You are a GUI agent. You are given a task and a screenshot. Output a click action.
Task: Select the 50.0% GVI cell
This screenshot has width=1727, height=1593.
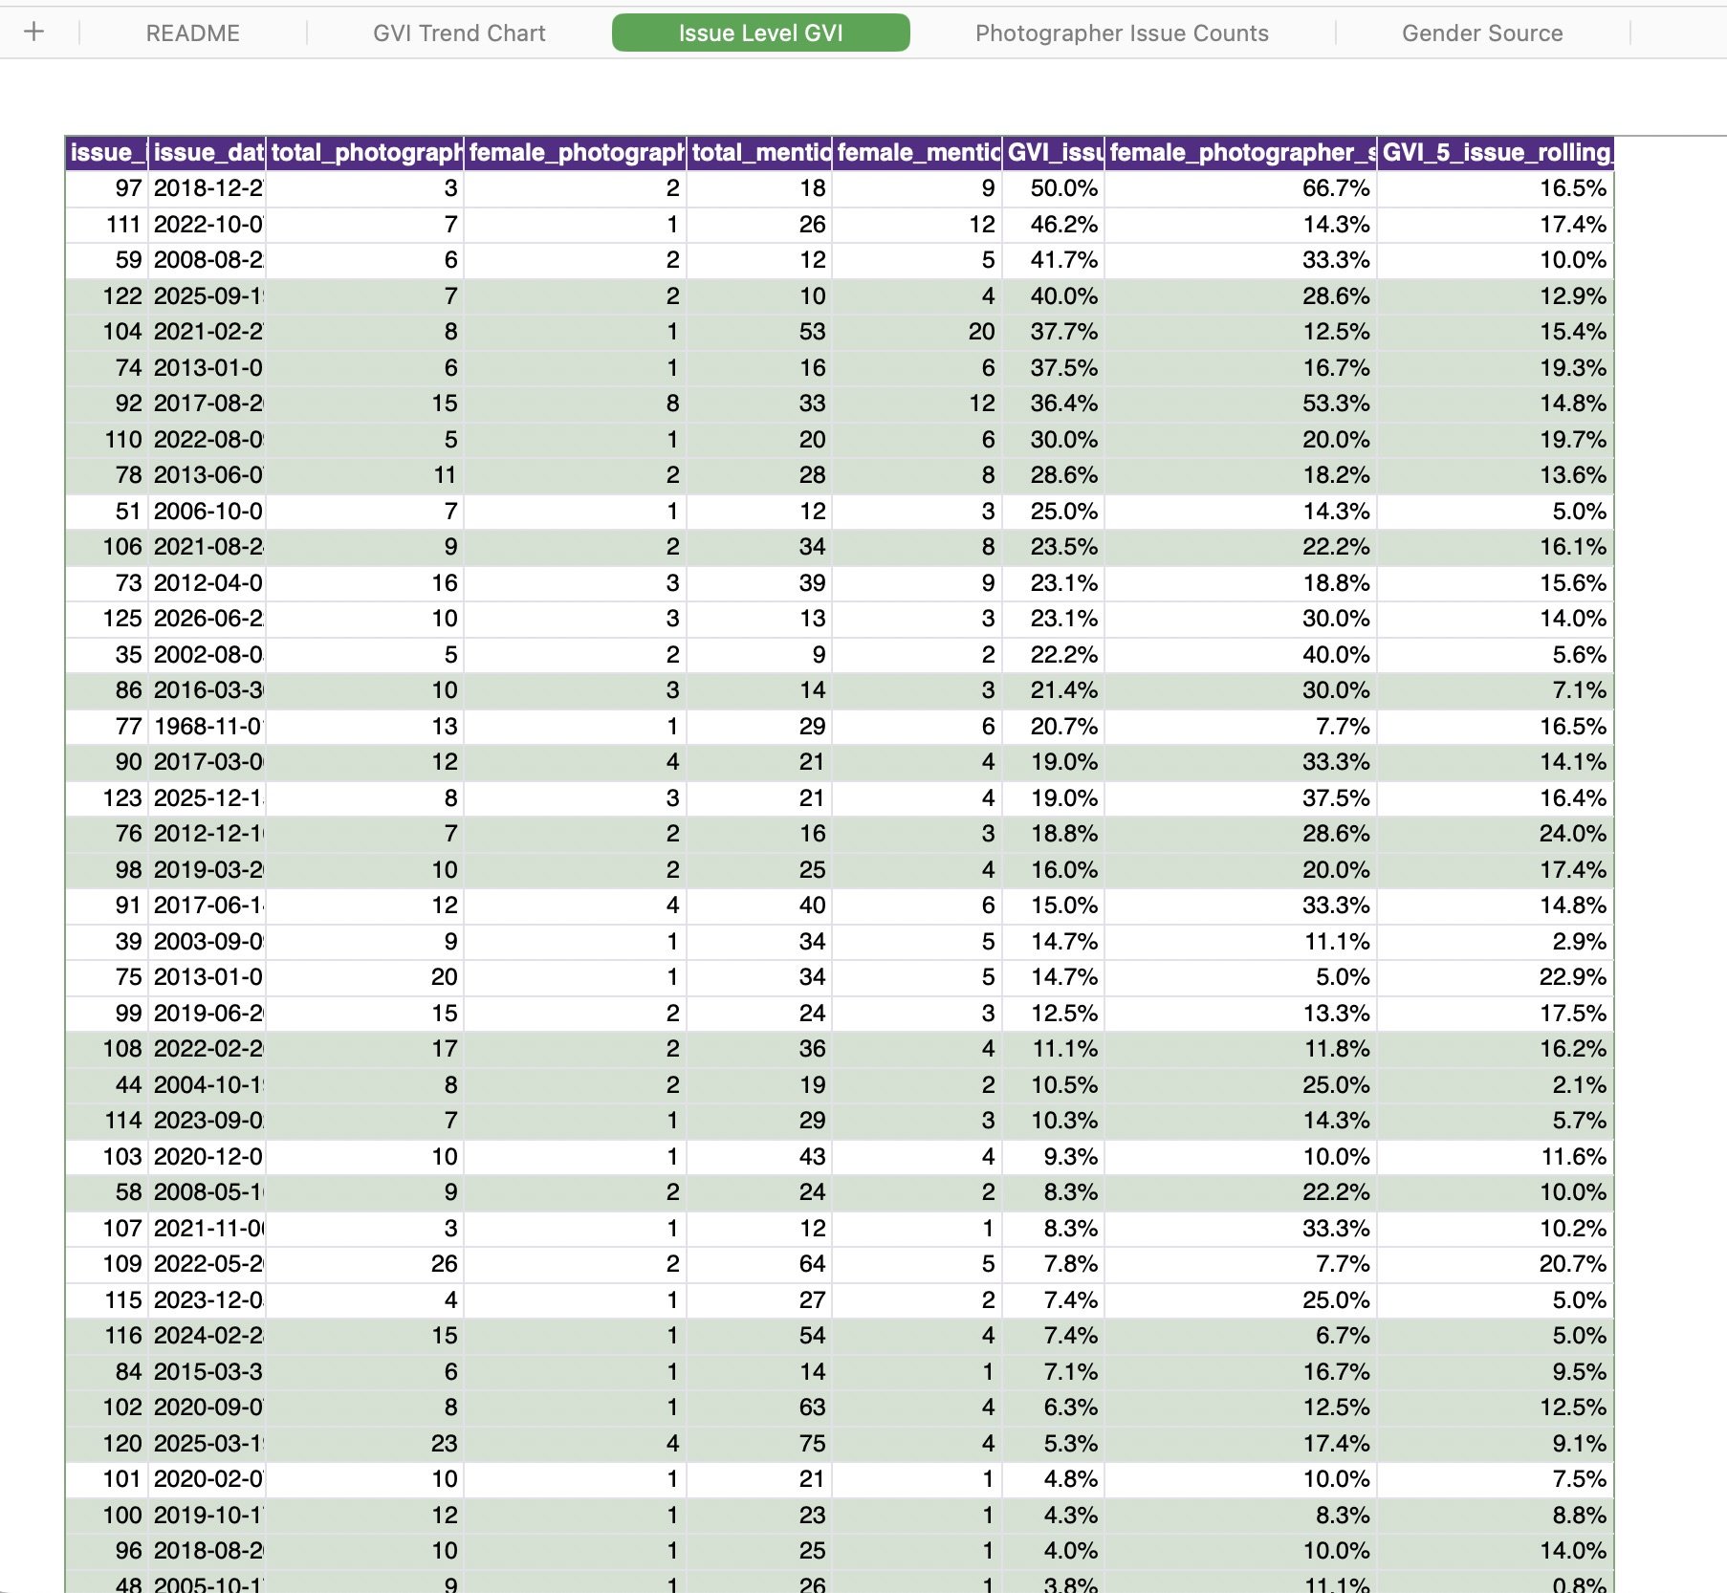tap(1053, 188)
